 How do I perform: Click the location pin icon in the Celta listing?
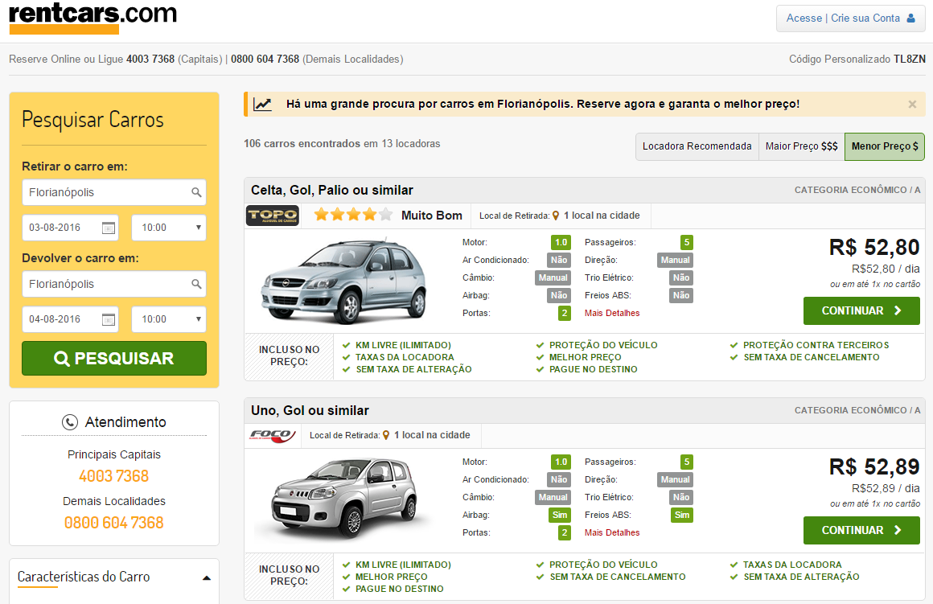coord(556,216)
